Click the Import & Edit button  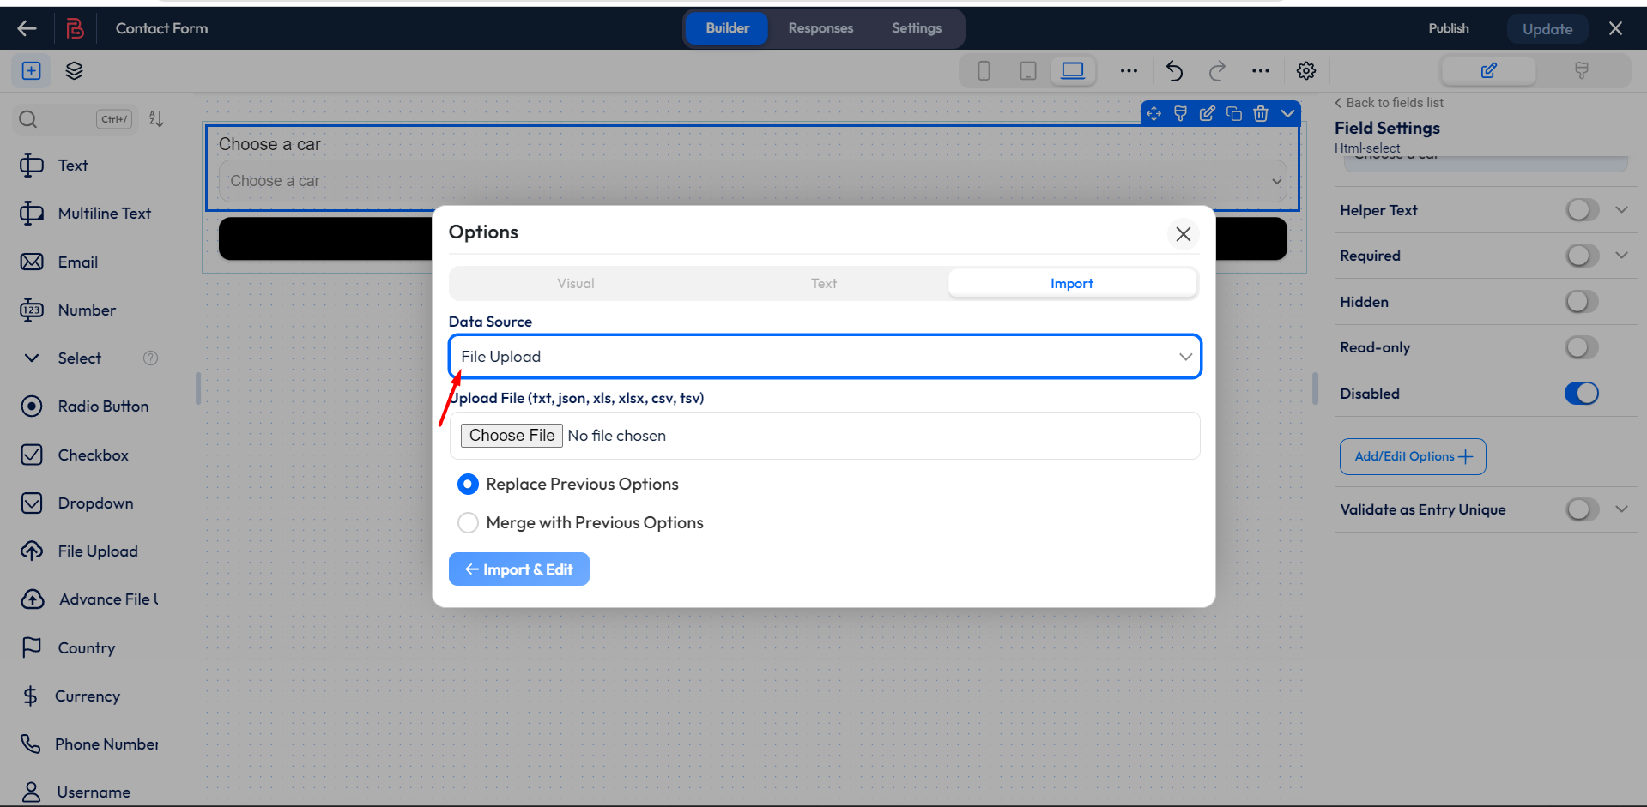point(518,569)
